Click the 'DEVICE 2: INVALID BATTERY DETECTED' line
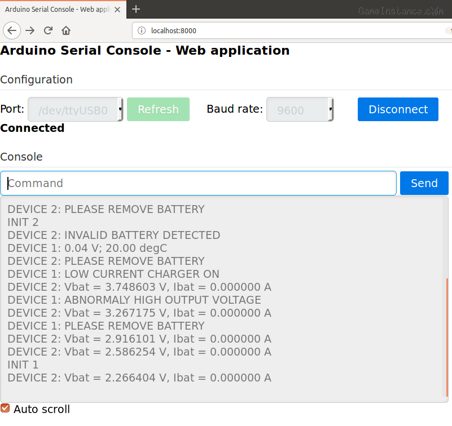The image size is (452, 426). (x=114, y=235)
